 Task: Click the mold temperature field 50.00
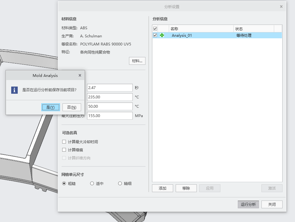coord(110,106)
